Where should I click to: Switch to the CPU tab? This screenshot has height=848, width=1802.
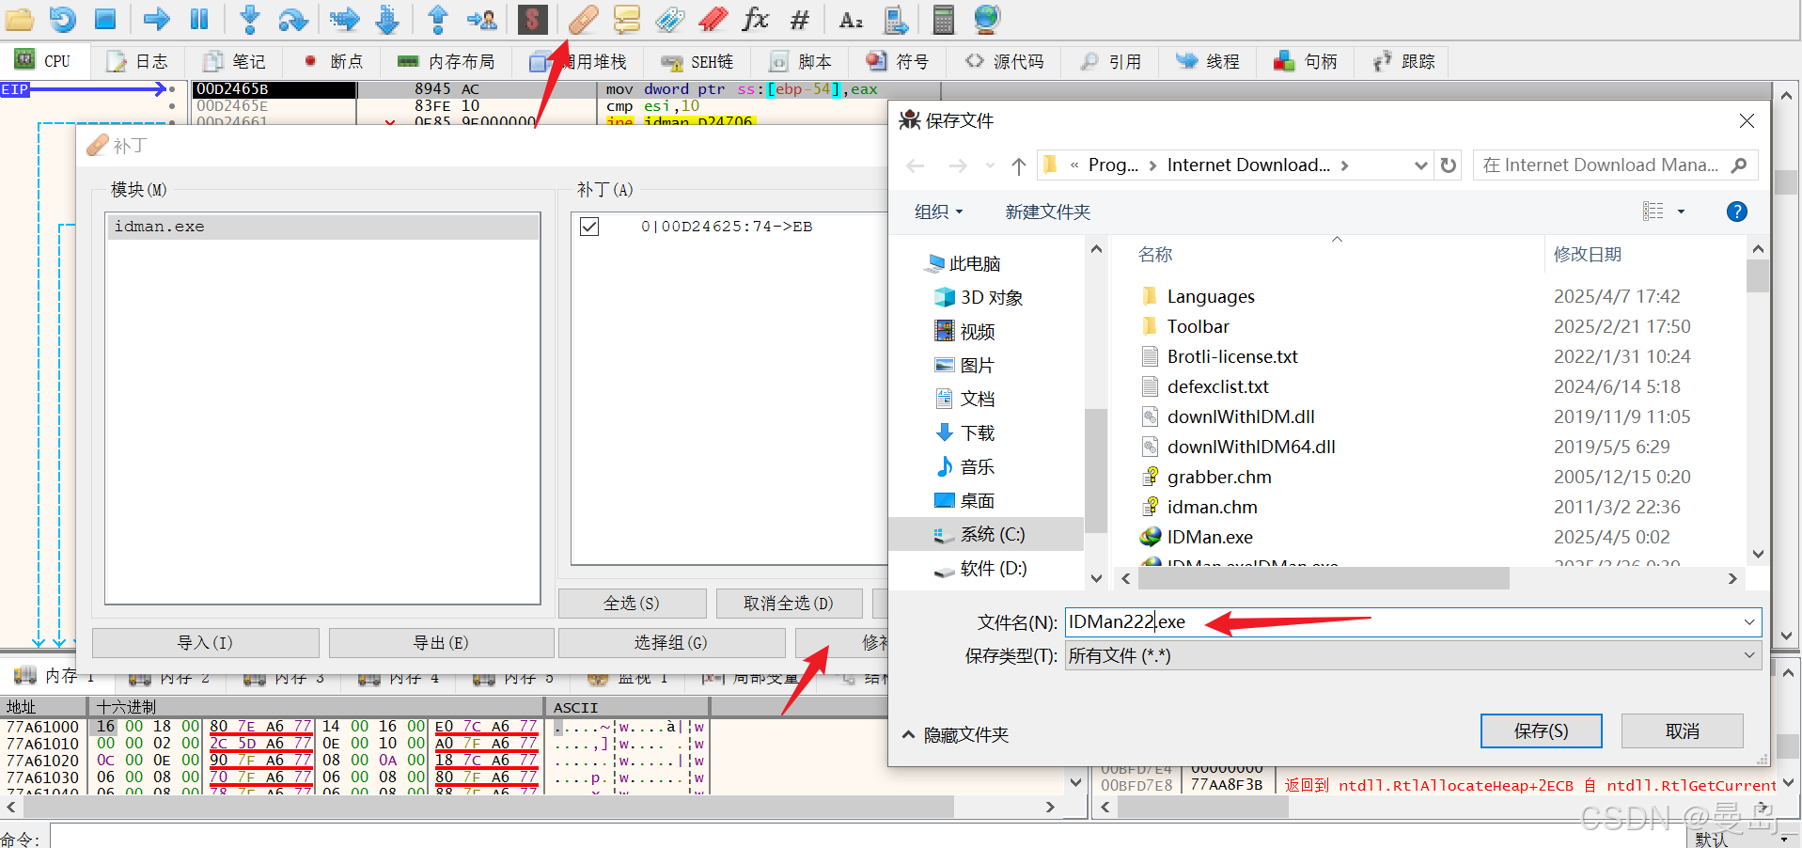tap(43, 61)
